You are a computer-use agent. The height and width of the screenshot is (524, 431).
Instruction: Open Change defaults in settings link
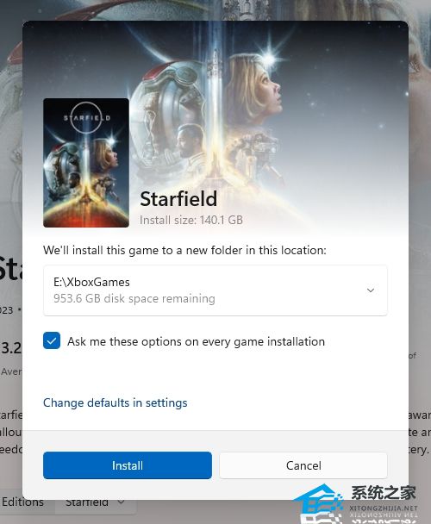[x=115, y=402]
